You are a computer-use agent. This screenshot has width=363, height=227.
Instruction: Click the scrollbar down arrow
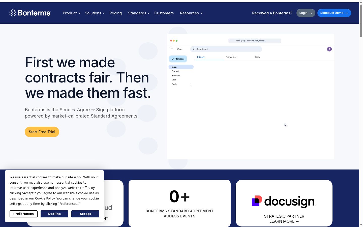[x=361, y=225]
